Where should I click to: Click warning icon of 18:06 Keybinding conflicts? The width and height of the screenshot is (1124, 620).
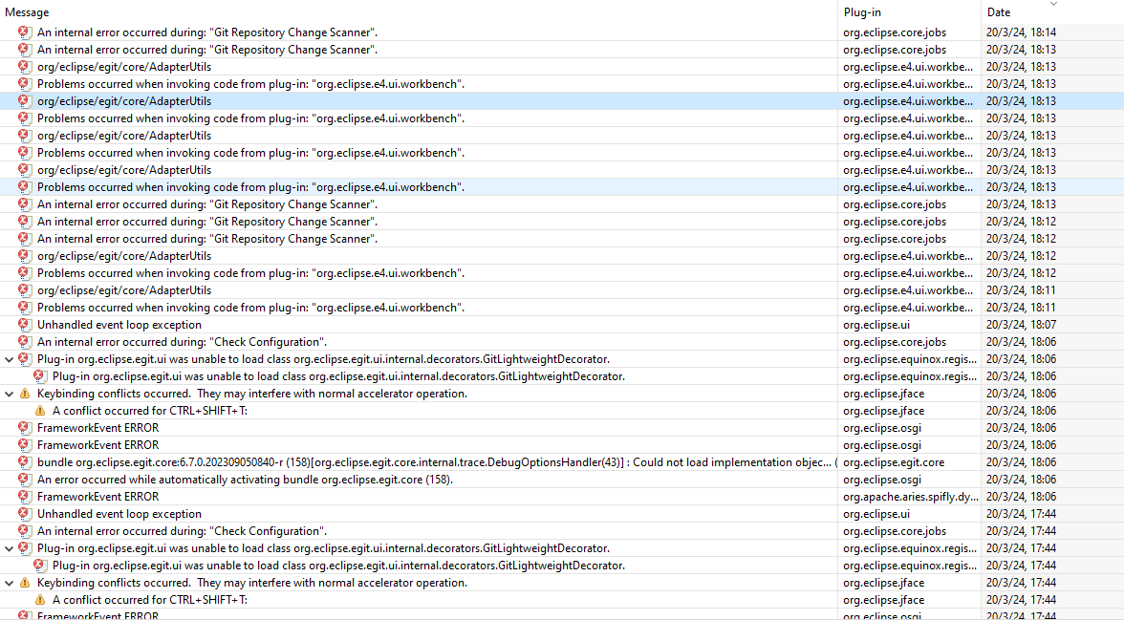coord(25,394)
